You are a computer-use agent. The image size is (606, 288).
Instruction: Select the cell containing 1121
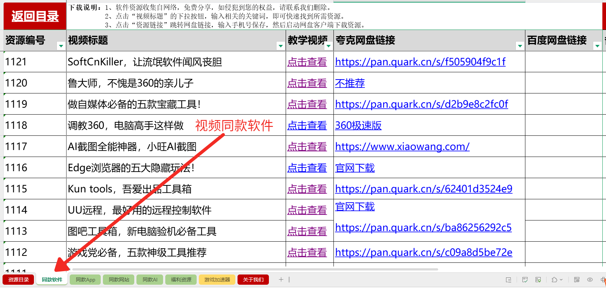point(35,62)
